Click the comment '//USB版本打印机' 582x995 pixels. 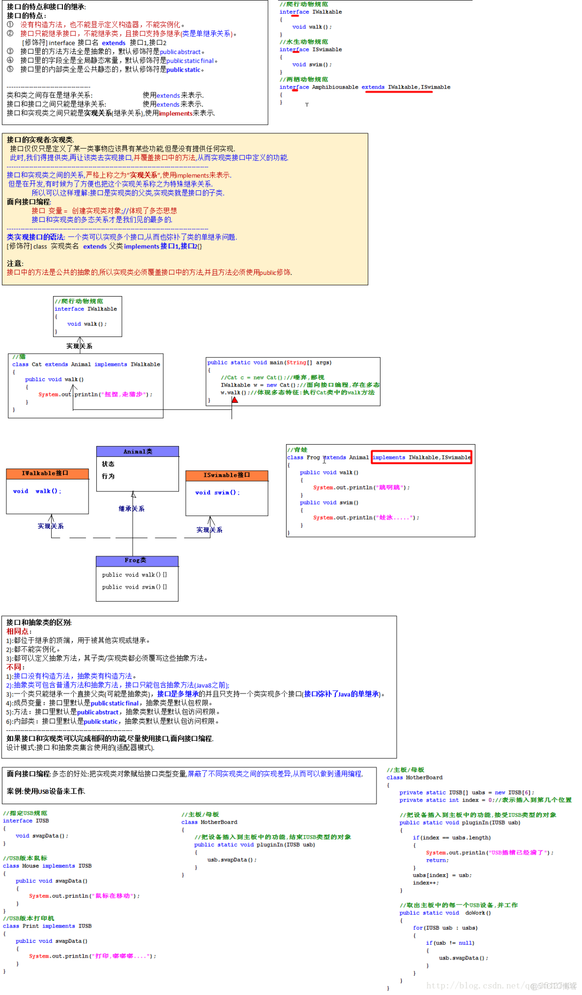coord(29,918)
